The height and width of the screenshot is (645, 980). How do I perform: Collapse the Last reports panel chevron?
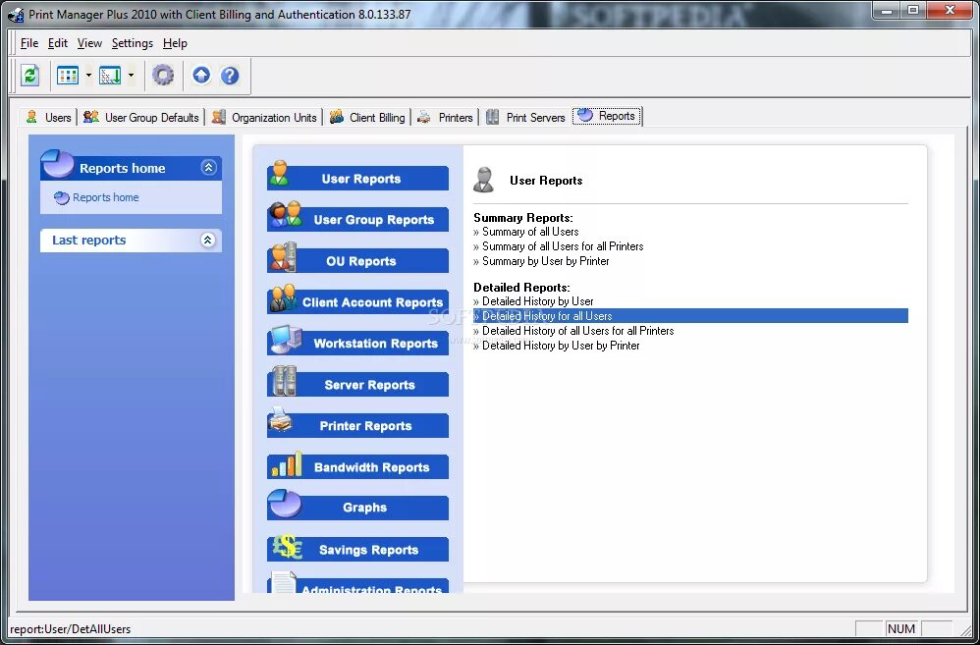(x=209, y=240)
